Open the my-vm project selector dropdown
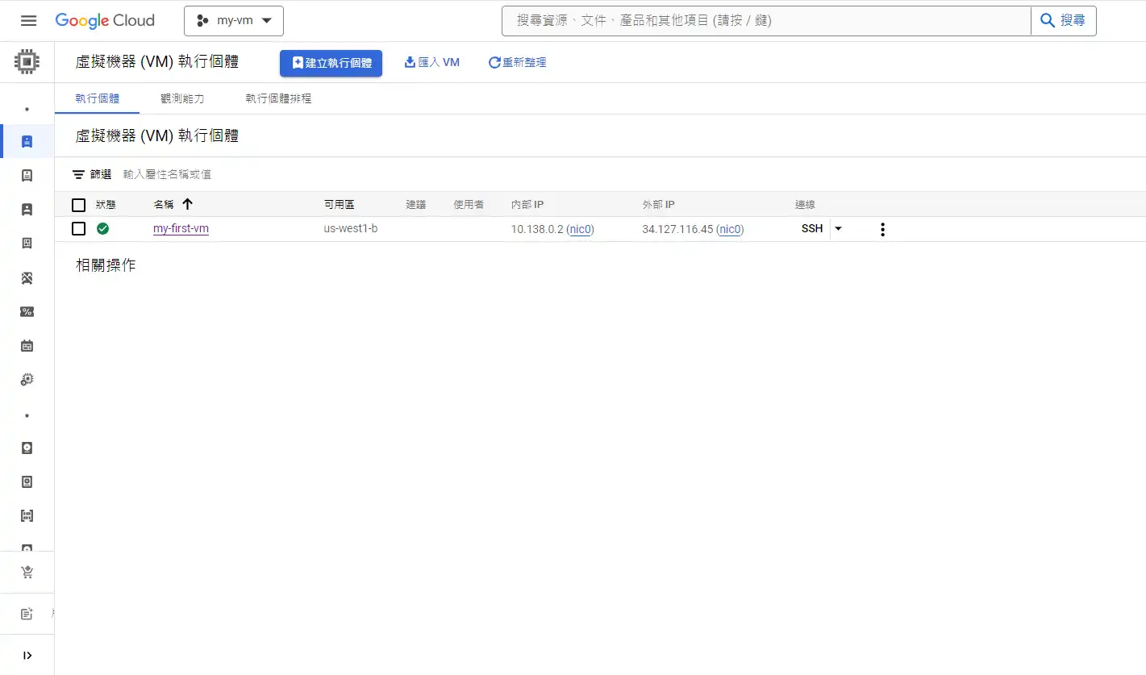Image resolution: width=1146 pixels, height=675 pixels. point(234,21)
